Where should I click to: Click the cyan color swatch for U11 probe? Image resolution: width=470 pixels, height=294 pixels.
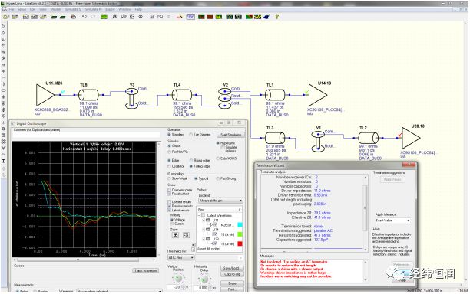(240, 224)
